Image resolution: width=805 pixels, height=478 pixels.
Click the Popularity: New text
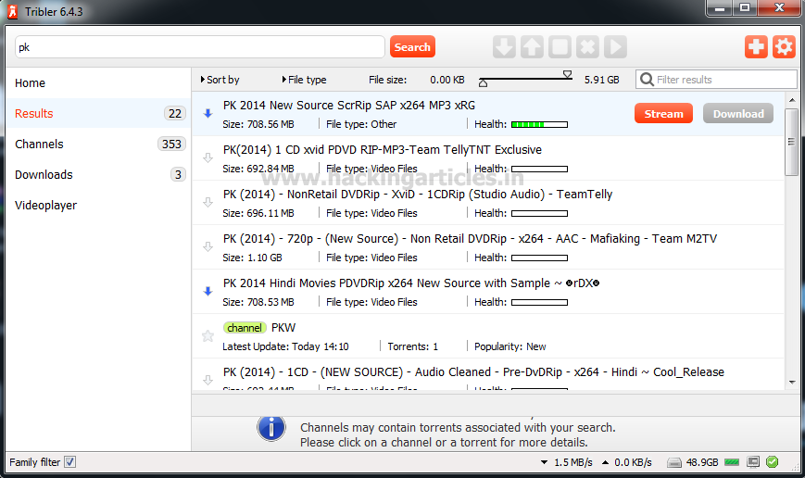click(509, 346)
